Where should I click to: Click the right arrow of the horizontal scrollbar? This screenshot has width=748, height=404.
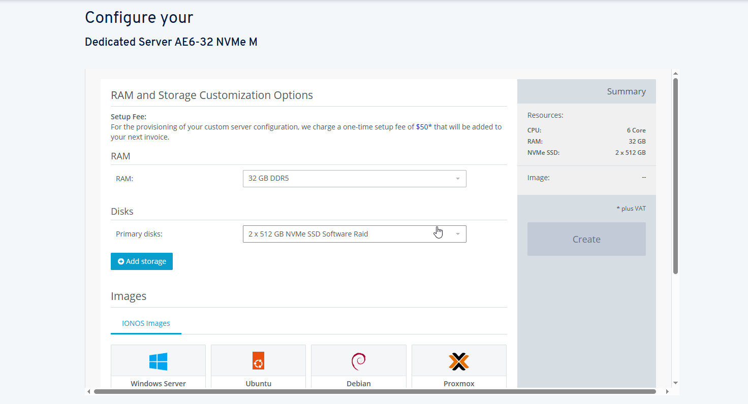(x=668, y=391)
